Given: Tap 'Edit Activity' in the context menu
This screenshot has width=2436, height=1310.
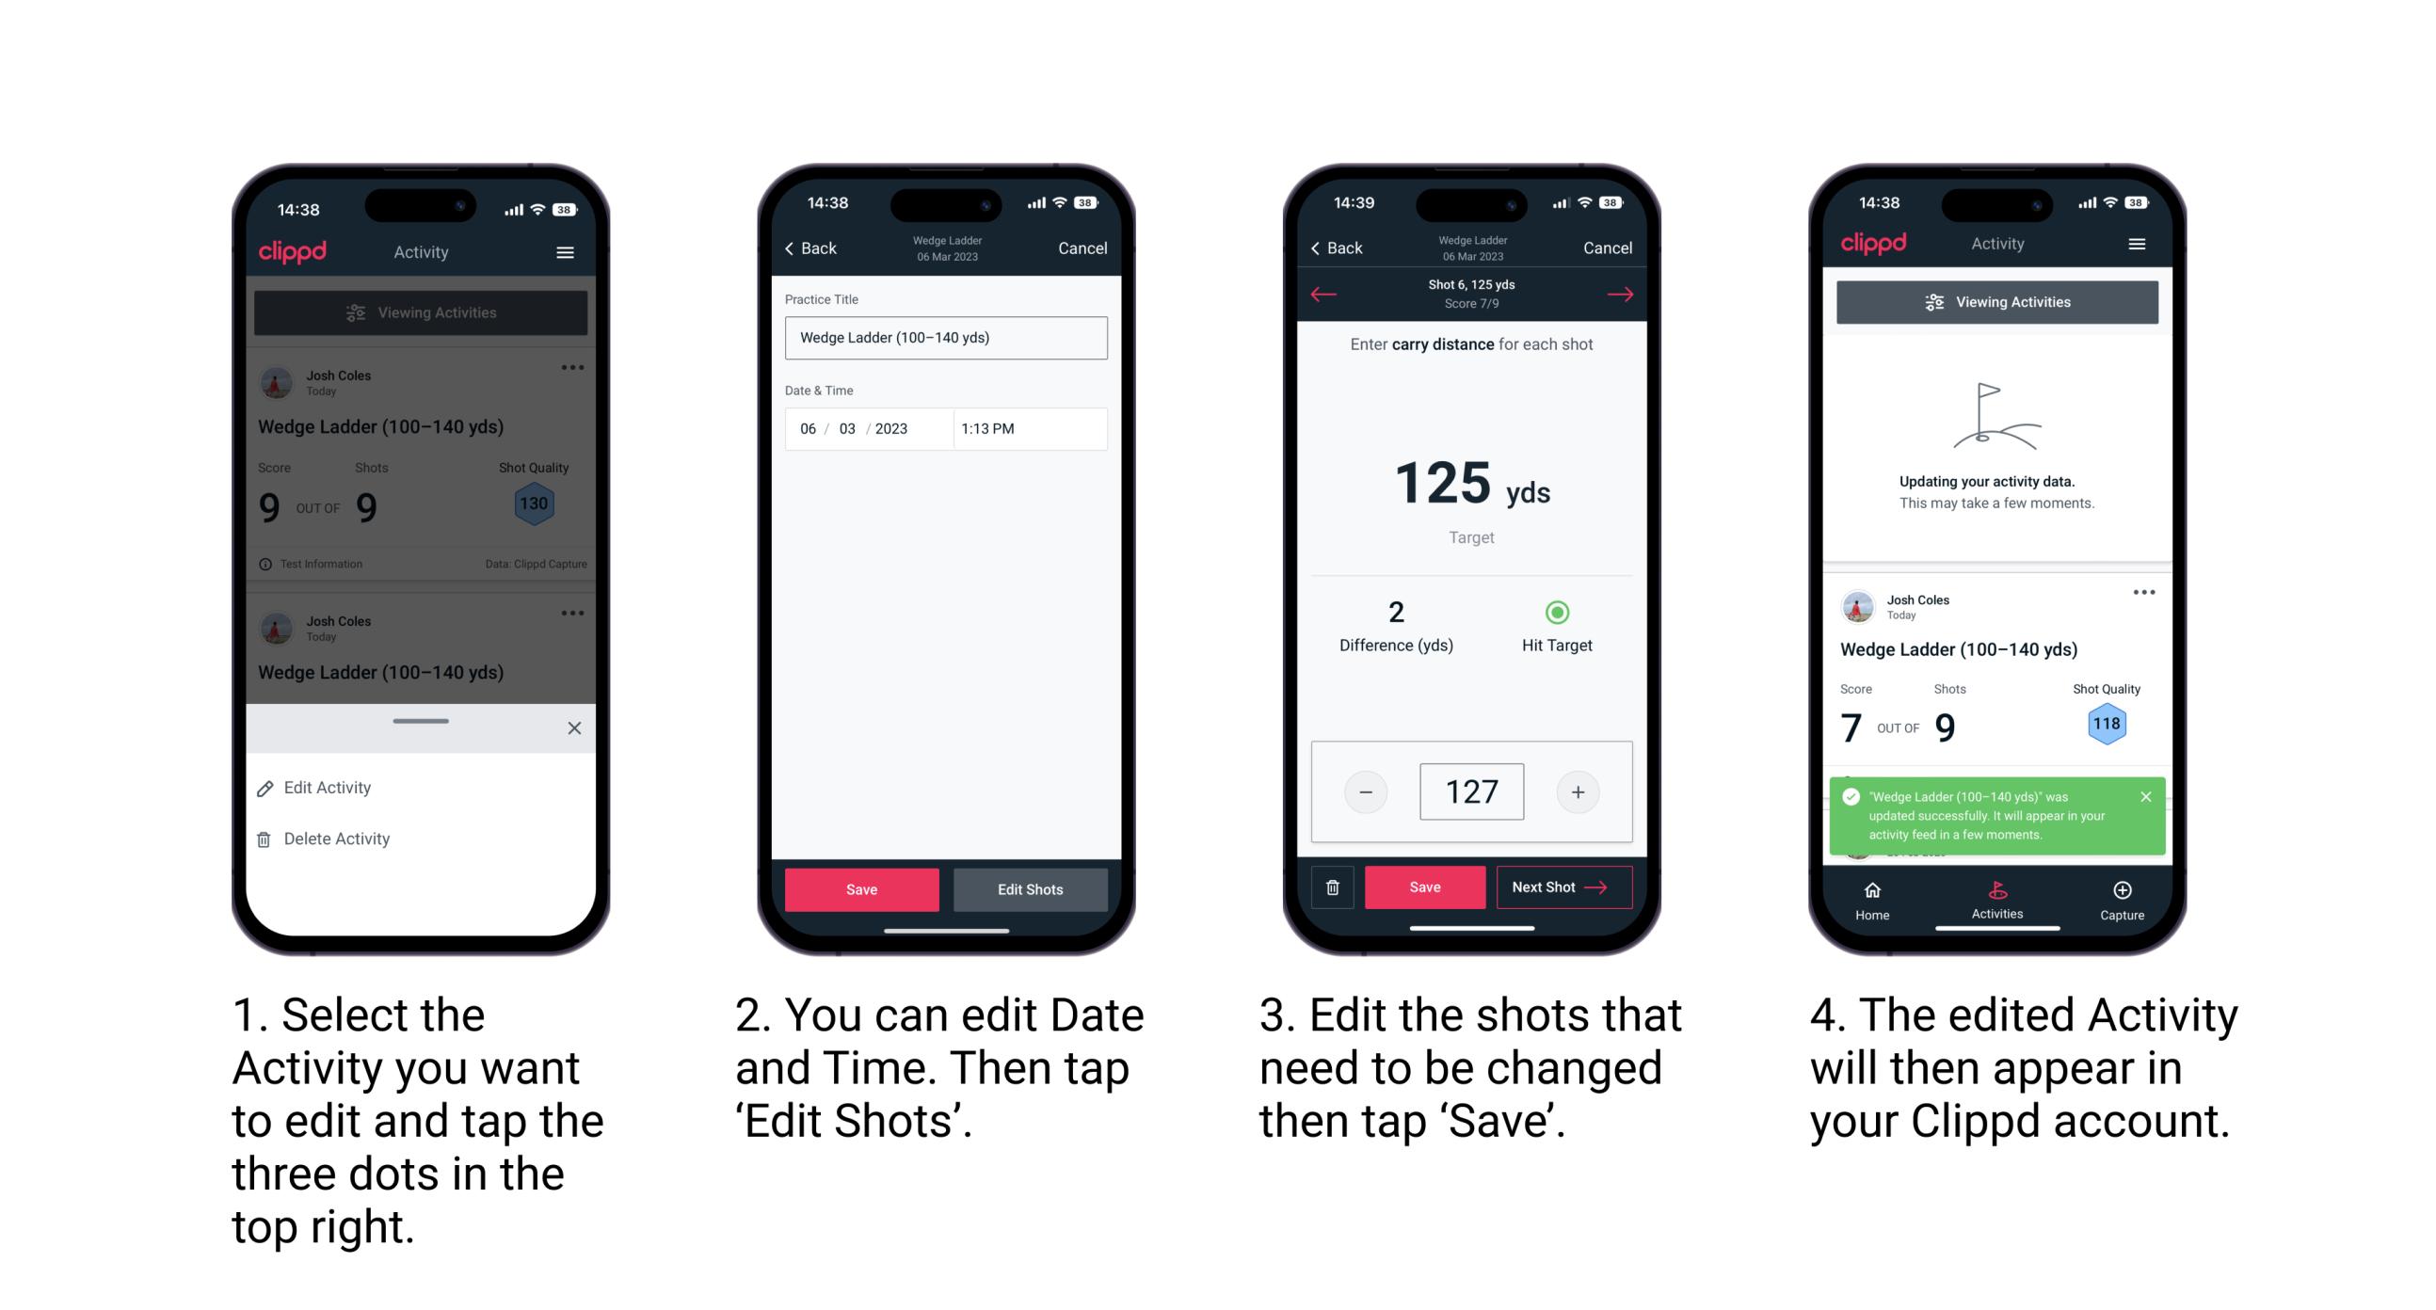Looking at the screenshot, I should (x=329, y=789).
